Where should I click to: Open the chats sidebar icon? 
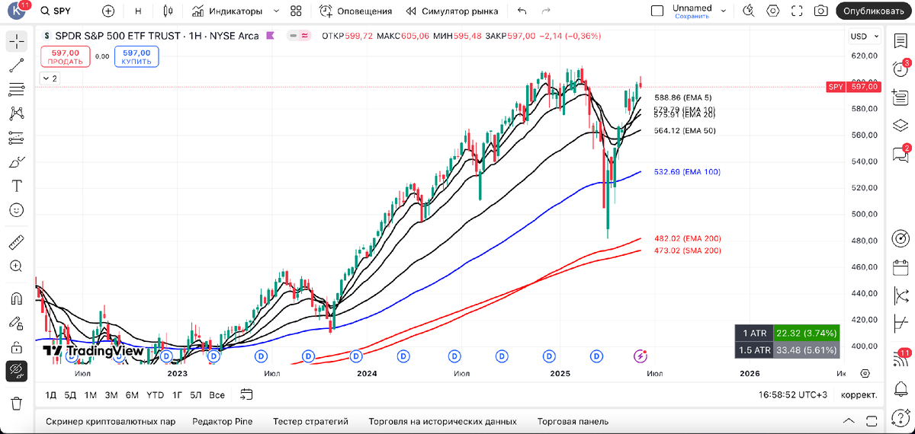point(901,154)
